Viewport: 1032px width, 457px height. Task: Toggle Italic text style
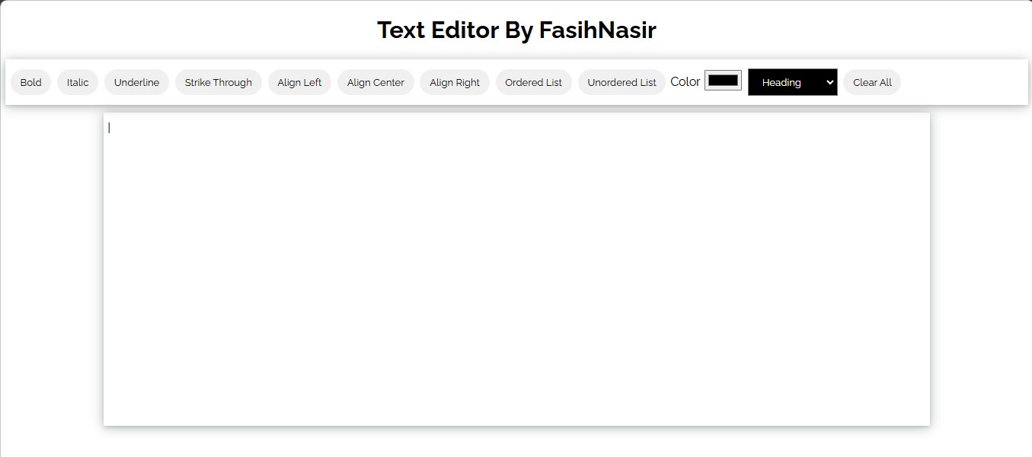tap(78, 82)
